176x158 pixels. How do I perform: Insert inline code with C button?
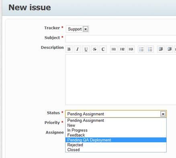point(103,49)
